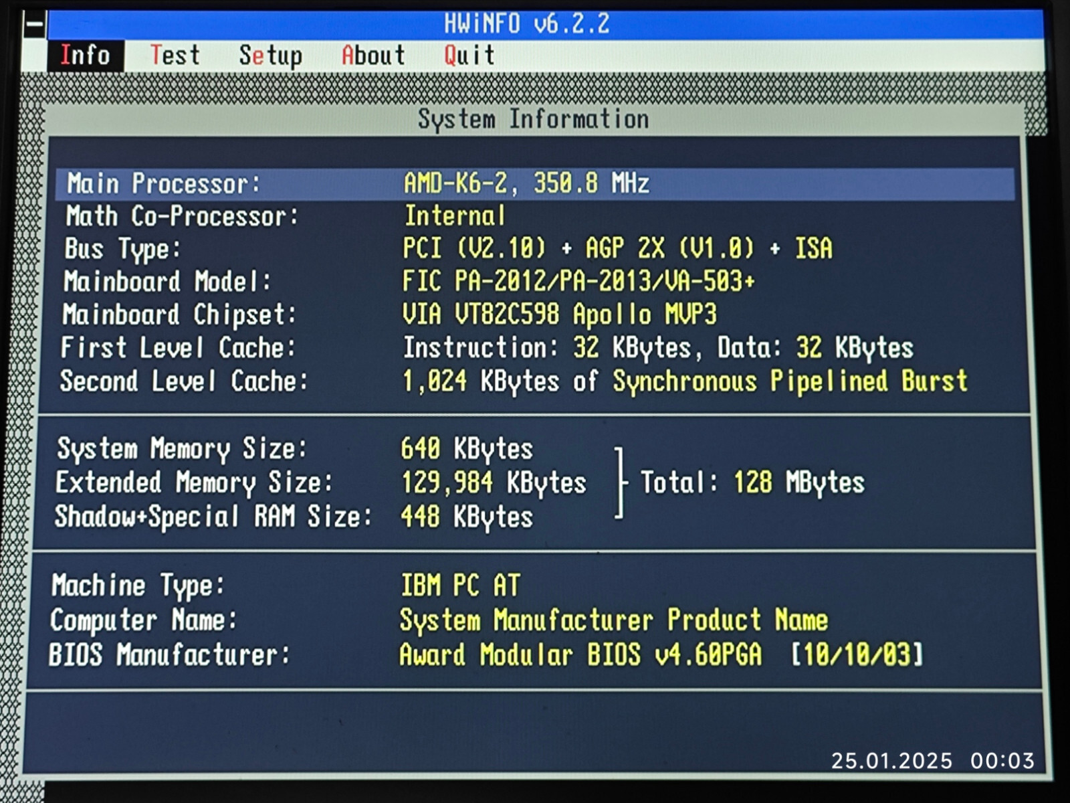The height and width of the screenshot is (803, 1070).
Task: Select Quit in the menu bar
Action: (469, 55)
